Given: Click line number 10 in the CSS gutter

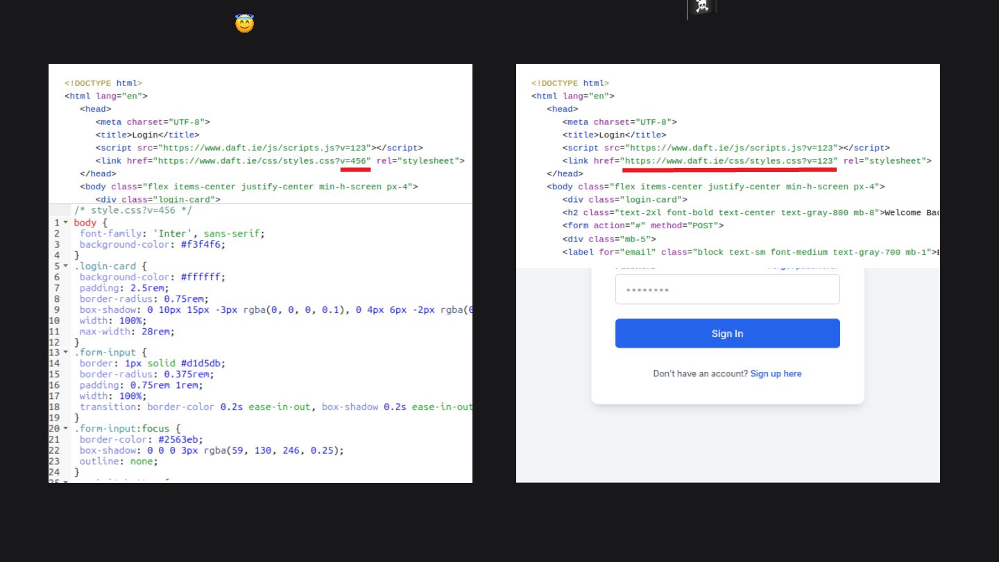Looking at the screenshot, I should point(54,321).
